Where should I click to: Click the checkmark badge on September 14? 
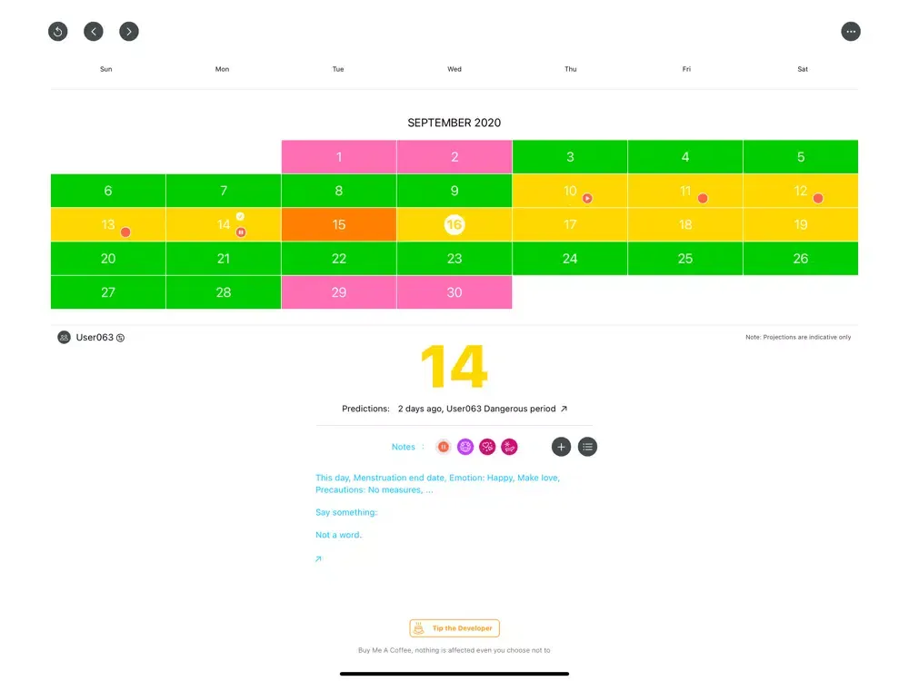tap(240, 216)
